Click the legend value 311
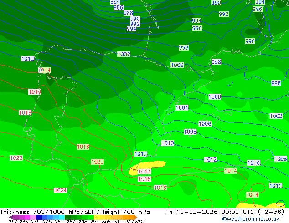 pos(118,221)
